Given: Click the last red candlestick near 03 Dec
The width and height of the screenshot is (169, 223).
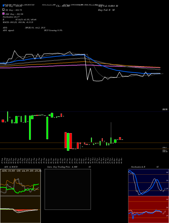Looking at the screenshot, I should coord(120,139).
